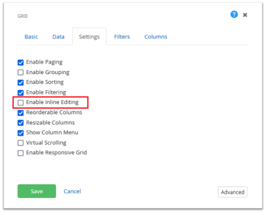Screen dimensions: 266x213
Task: Disable the Enable Sorting checkbox
Action: [20, 82]
